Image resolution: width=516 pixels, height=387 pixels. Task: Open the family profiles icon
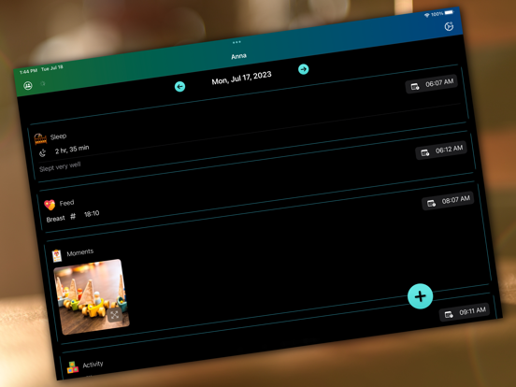point(28,86)
